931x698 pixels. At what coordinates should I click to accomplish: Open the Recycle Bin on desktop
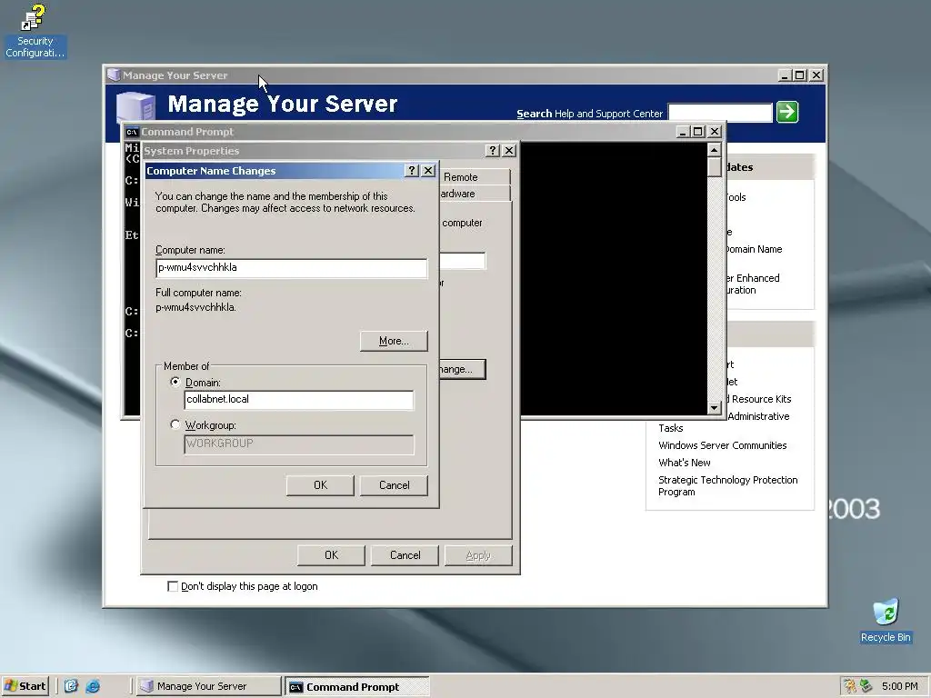[x=886, y=620]
